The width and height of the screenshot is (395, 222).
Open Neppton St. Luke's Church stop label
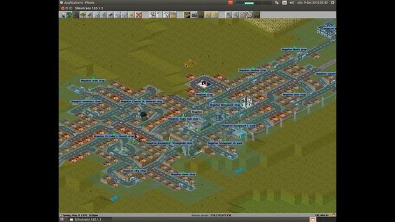tap(114, 136)
